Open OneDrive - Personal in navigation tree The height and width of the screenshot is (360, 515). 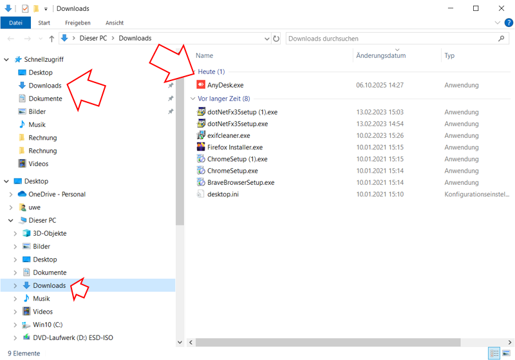57,194
